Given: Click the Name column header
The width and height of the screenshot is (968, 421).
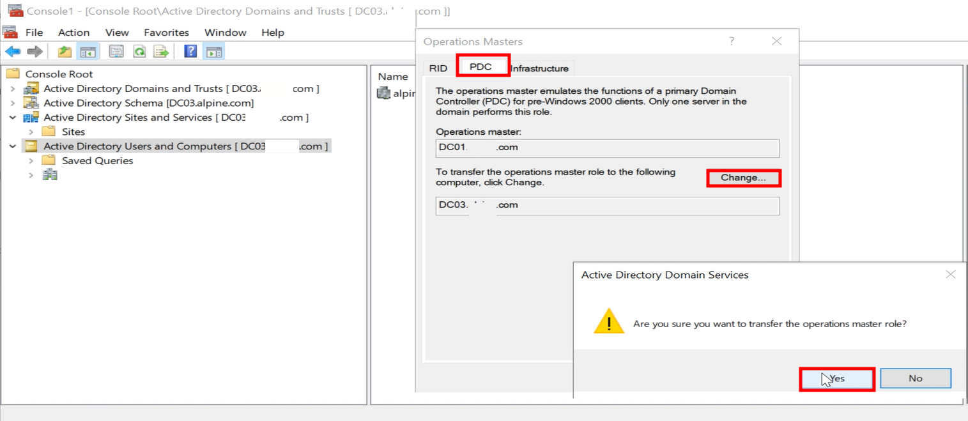Looking at the screenshot, I should pos(393,76).
